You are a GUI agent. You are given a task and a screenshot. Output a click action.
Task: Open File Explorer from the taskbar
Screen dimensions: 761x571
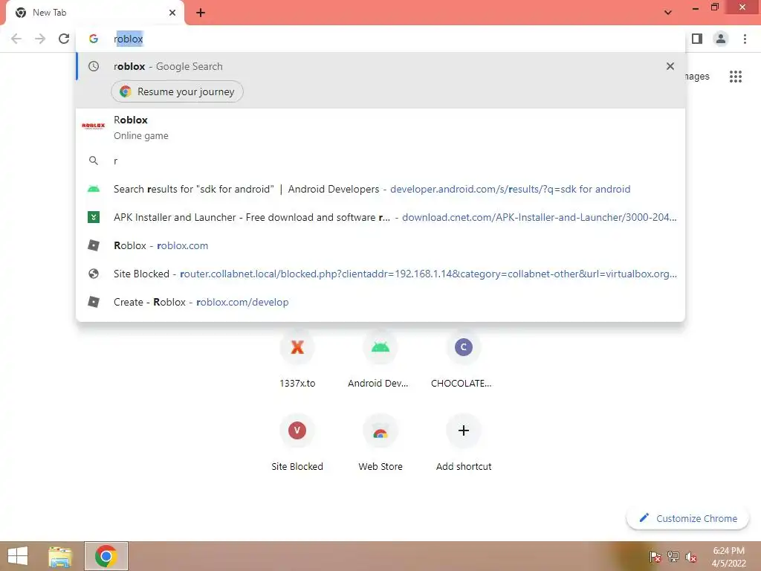(60, 556)
